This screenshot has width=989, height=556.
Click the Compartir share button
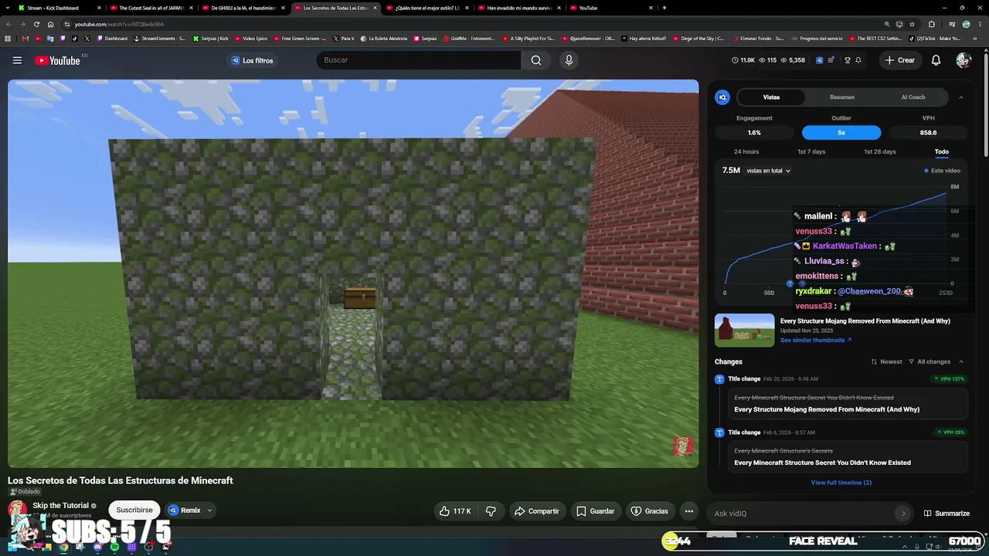click(536, 511)
